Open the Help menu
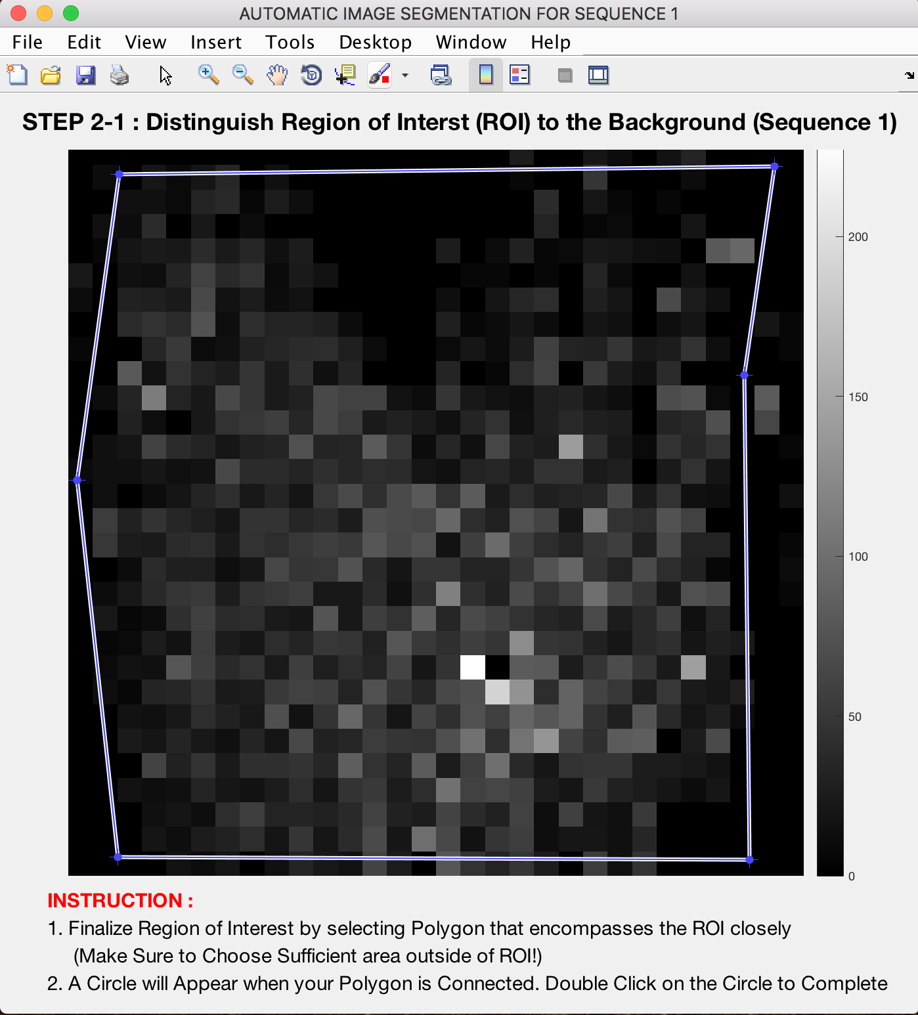This screenshot has height=1015, width=918. coord(551,42)
